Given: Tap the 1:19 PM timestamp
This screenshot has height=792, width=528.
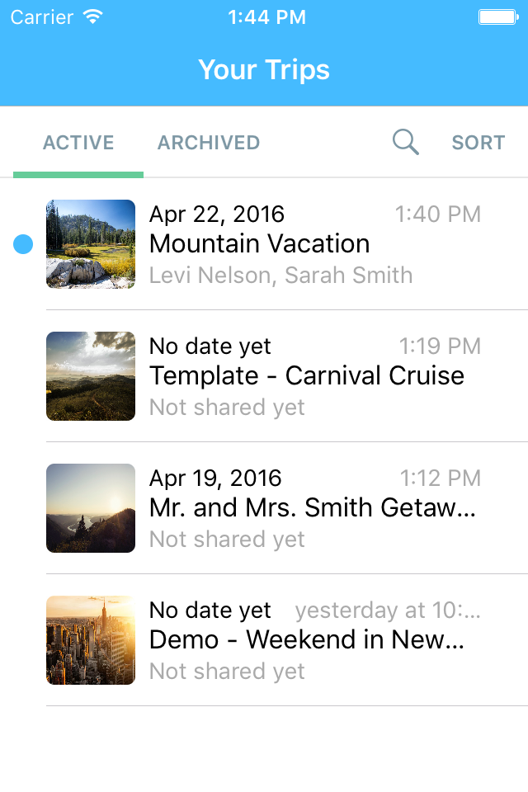Looking at the screenshot, I should coord(440,346).
